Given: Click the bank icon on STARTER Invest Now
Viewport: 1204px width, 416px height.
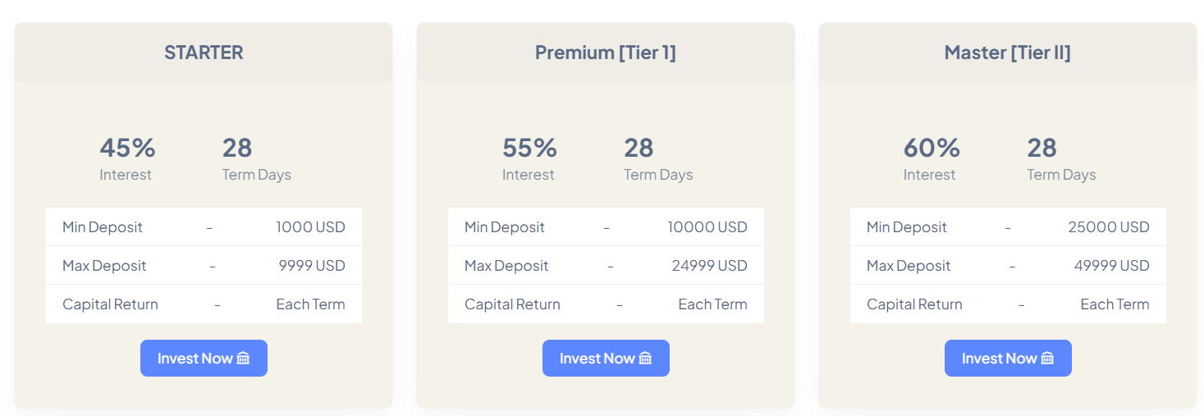Looking at the screenshot, I should point(243,359).
